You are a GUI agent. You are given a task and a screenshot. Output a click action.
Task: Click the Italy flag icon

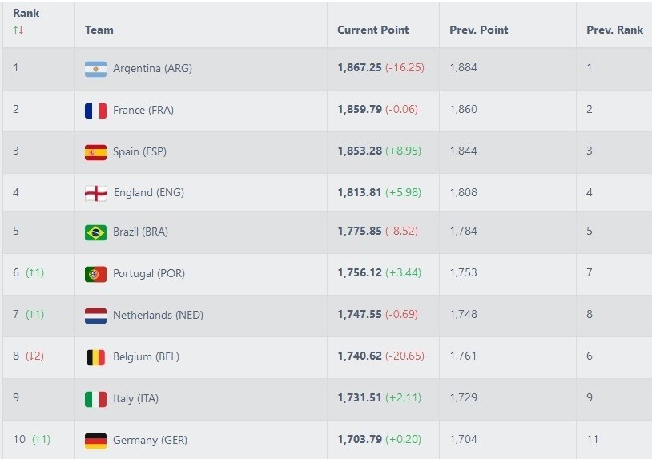click(95, 399)
